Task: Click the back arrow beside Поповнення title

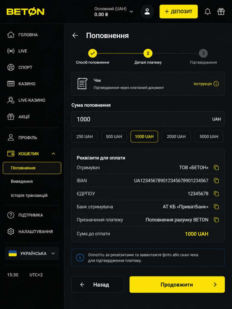Action: tap(75, 36)
